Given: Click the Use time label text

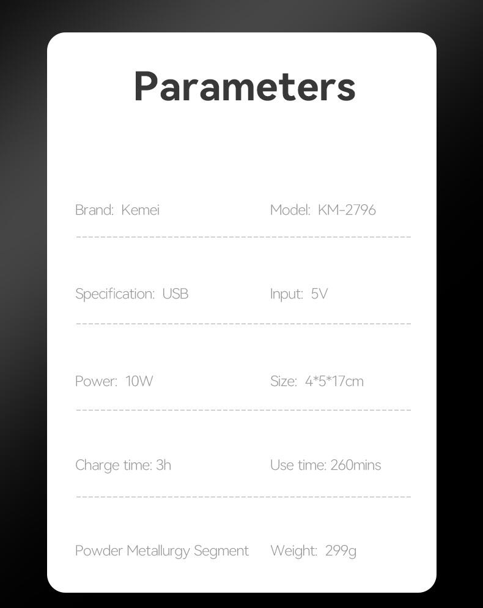Looking at the screenshot, I should click(x=298, y=465).
